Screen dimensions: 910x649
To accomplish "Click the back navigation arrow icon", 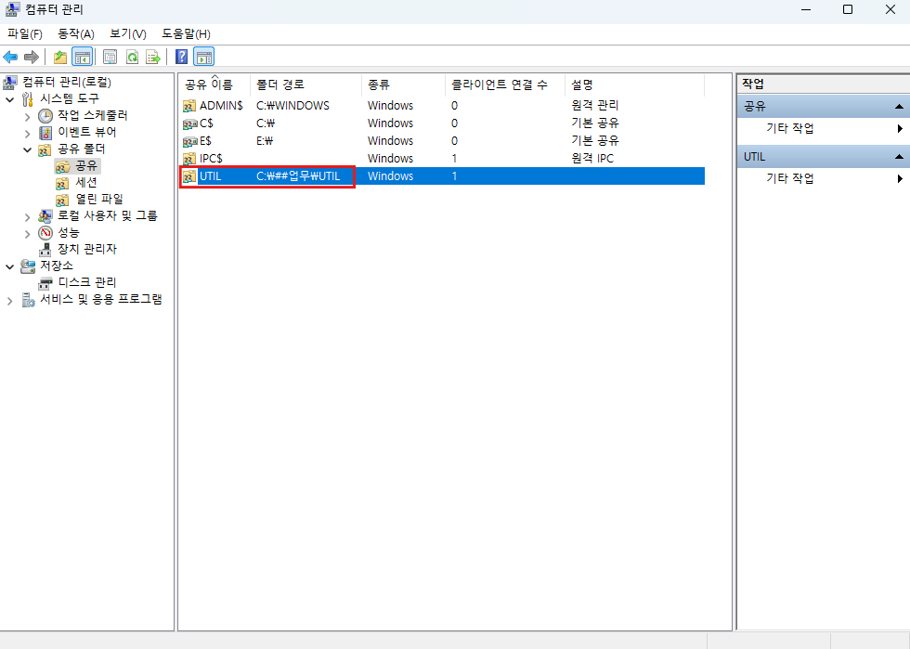I will coord(10,57).
